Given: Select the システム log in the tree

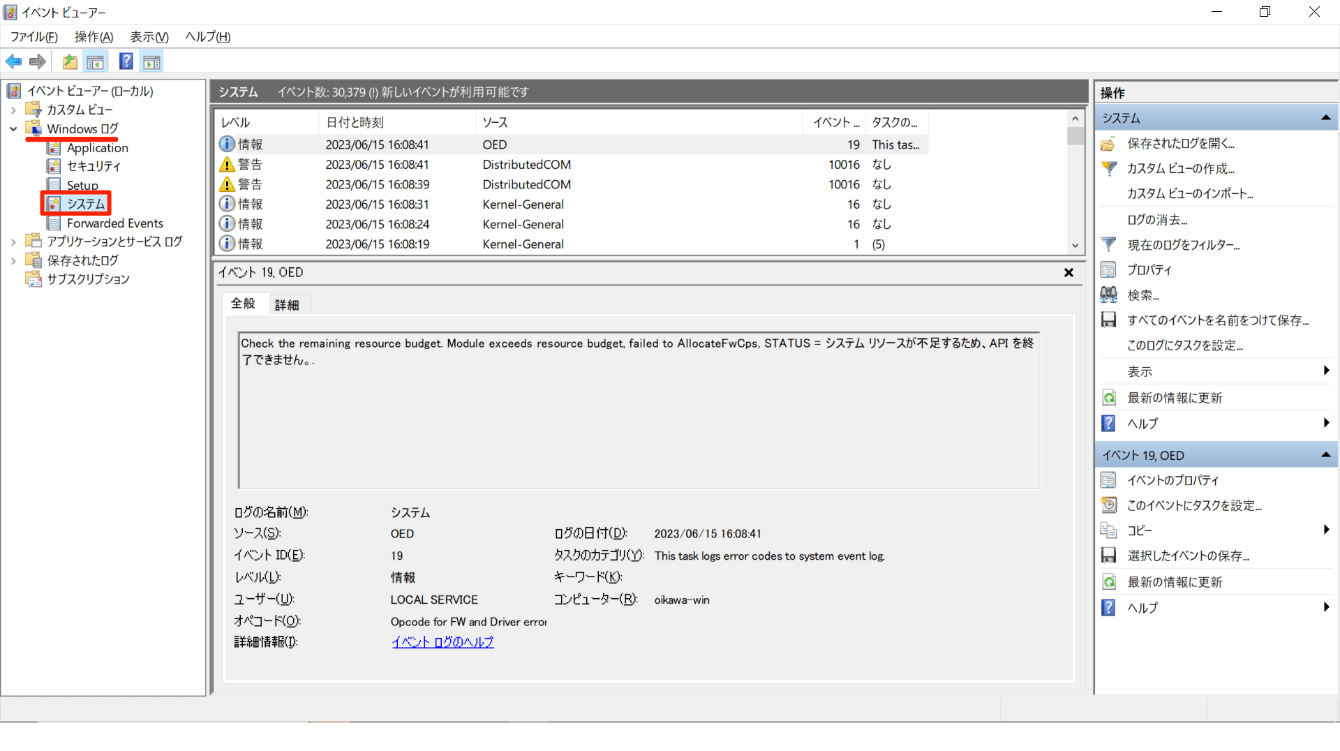Looking at the screenshot, I should tap(86, 204).
